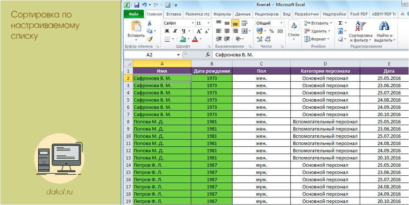Open the font size 11 dropdown

pyautogui.click(x=208, y=23)
